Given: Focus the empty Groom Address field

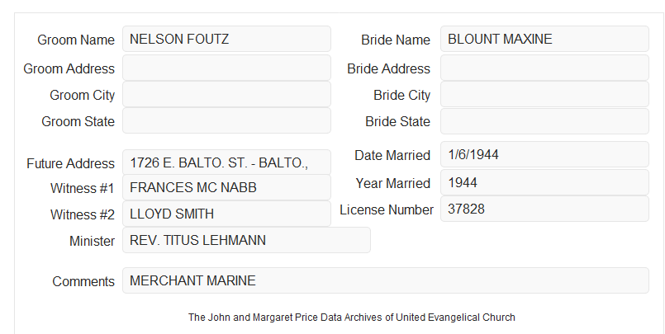Looking at the screenshot, I should tap(226, 68).
